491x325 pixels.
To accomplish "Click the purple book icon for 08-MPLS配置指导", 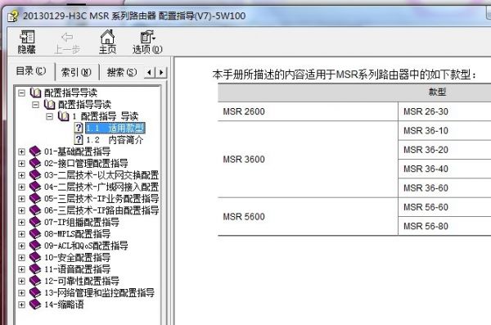I will pos(35,233).
